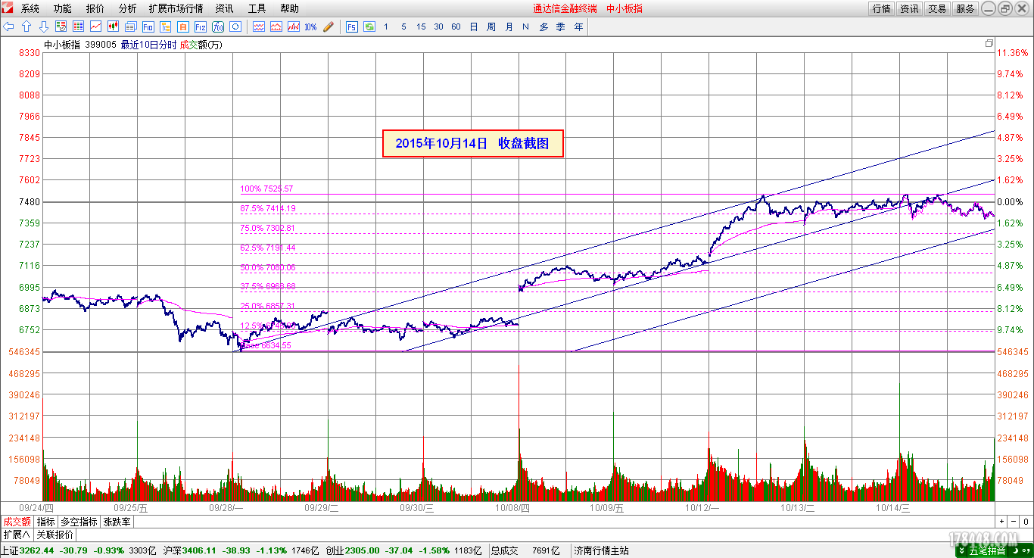Click the 最近10日分时 chart label
Image resolution: width=1034 pixels, height=558 pixels.
coord(148,45)
